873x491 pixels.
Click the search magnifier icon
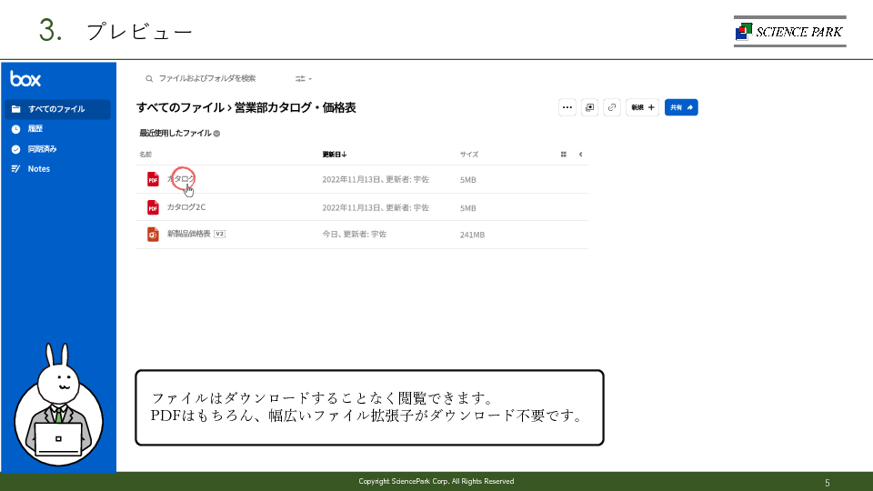pyautogui.click(x=149, y=79)
